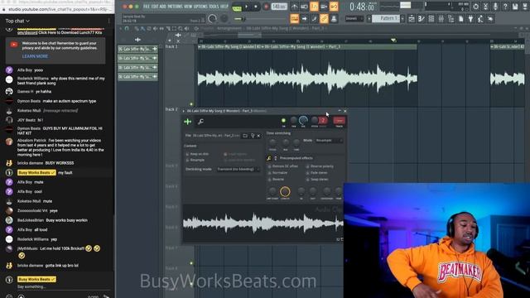530x298 pixels.
Task: Enable Normalize checkbox
Action: point(269,173)
